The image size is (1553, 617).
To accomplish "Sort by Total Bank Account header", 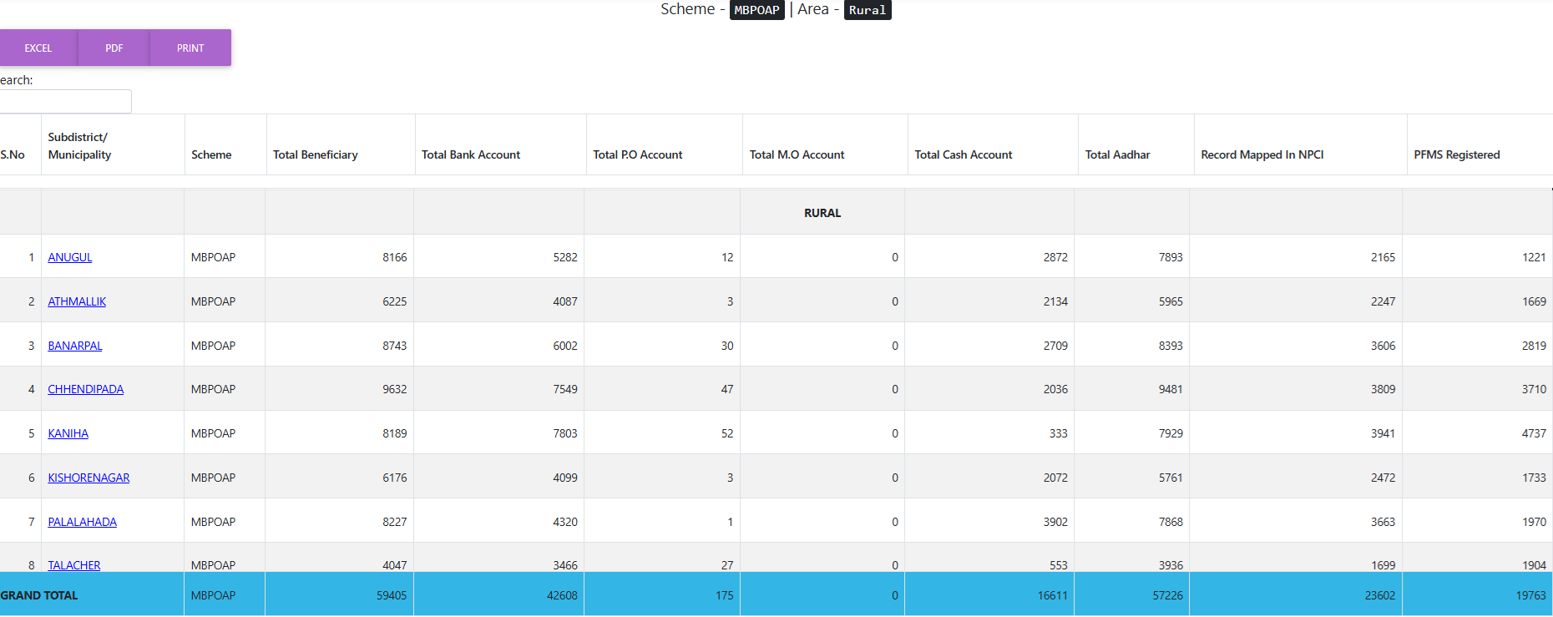I will 501,145.
